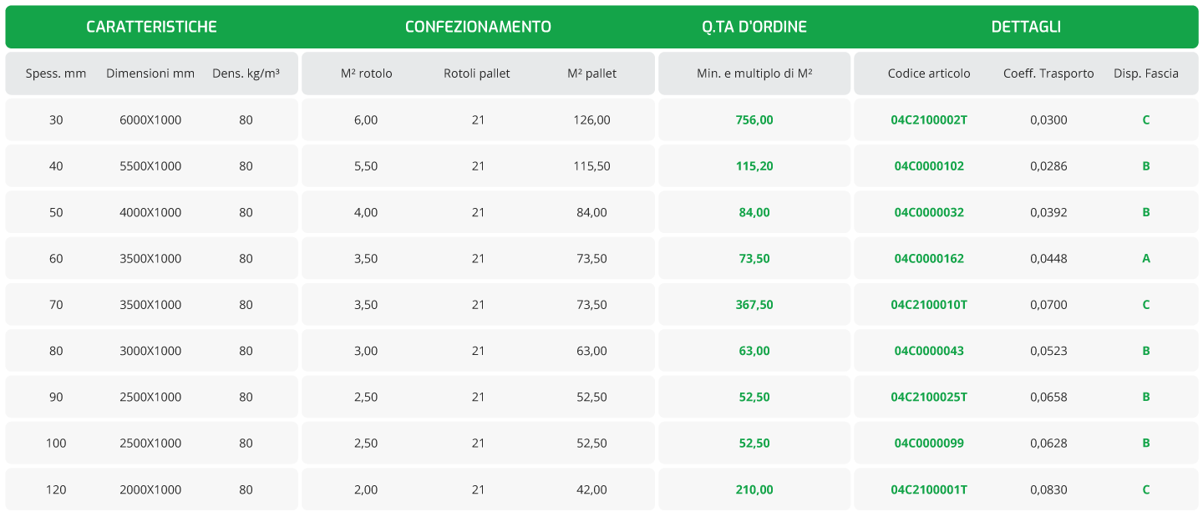Click article code 04C2100001T
Screen dimensions: 1203x517
tap(929, 489)
